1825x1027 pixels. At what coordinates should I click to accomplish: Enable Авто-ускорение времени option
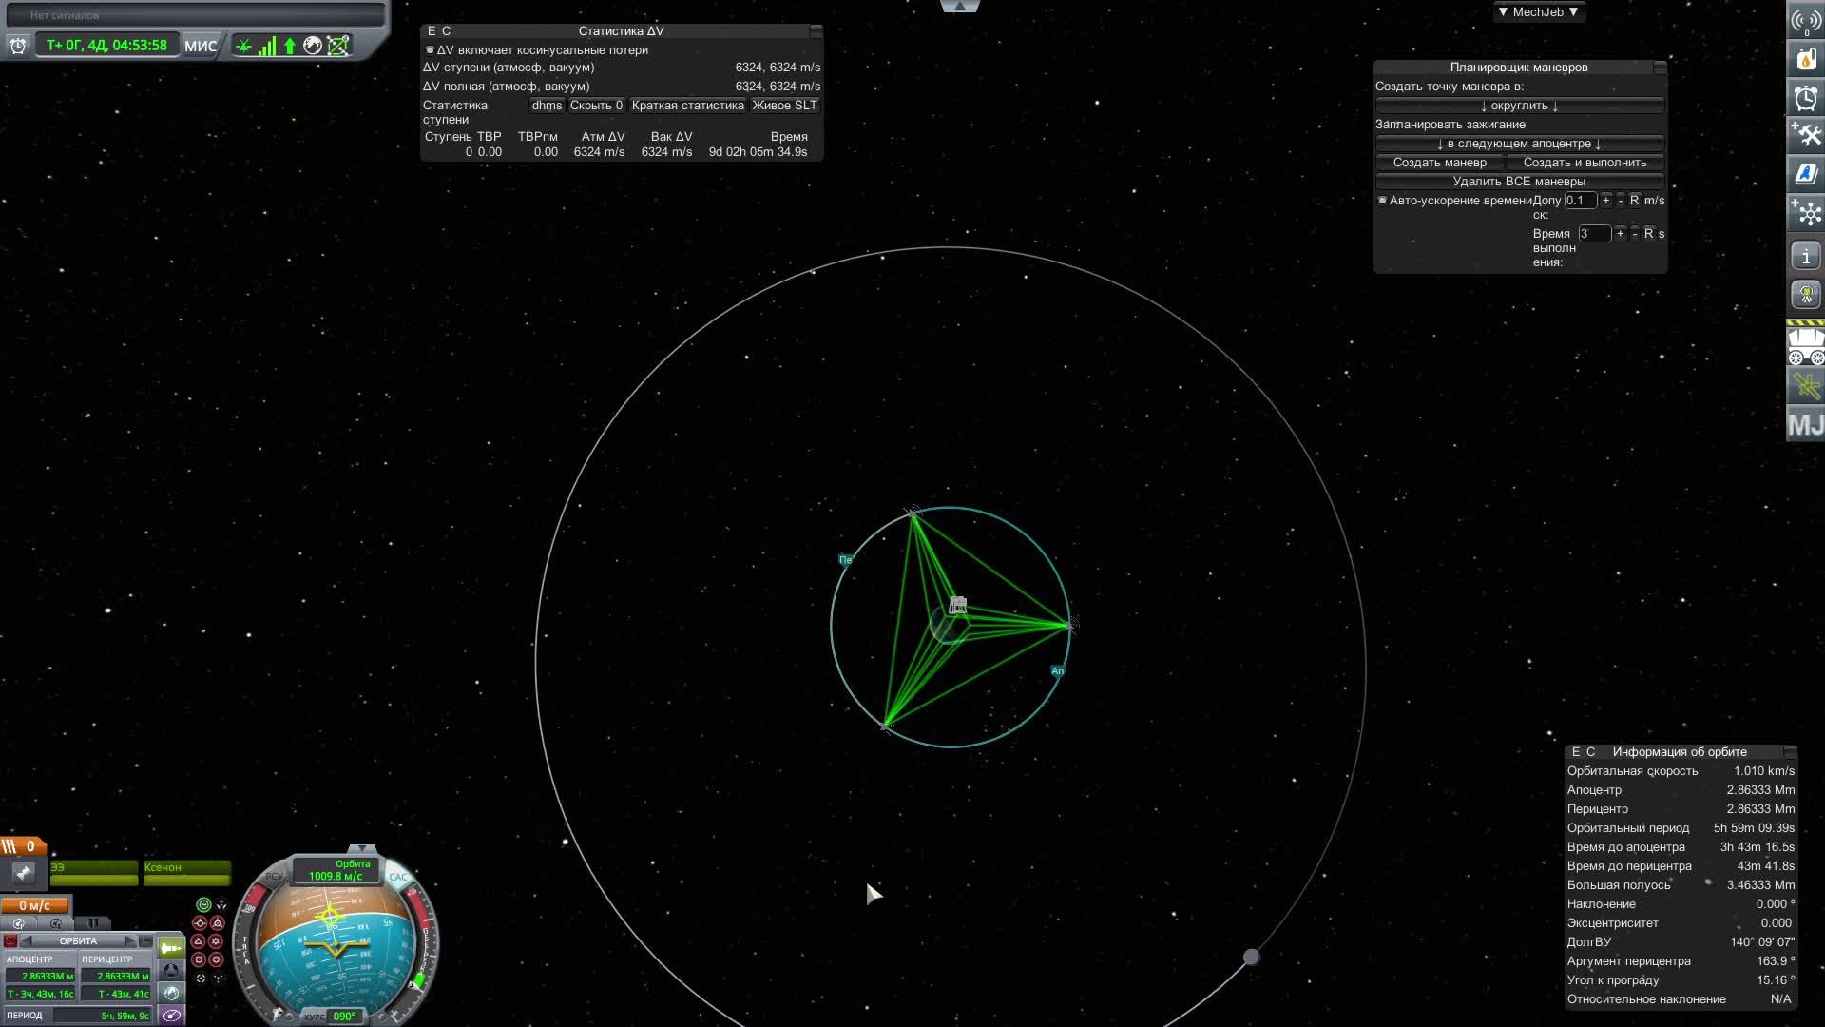[x=1383, y=201]
